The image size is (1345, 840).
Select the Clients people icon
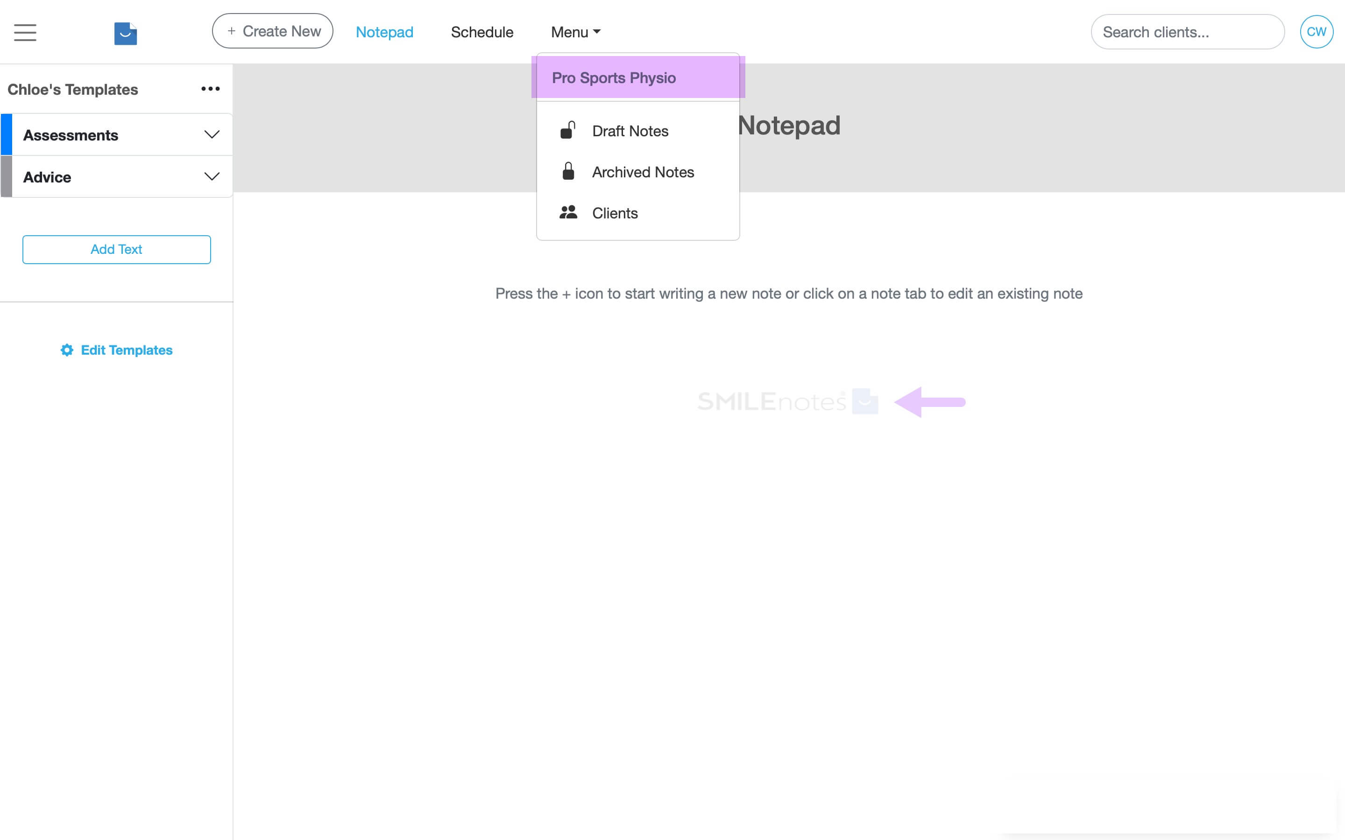click(x=567, y=212)
